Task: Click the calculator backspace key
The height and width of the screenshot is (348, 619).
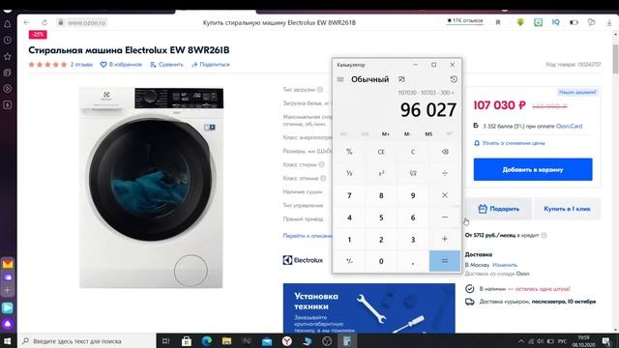Action: click(x=445, y=152)
